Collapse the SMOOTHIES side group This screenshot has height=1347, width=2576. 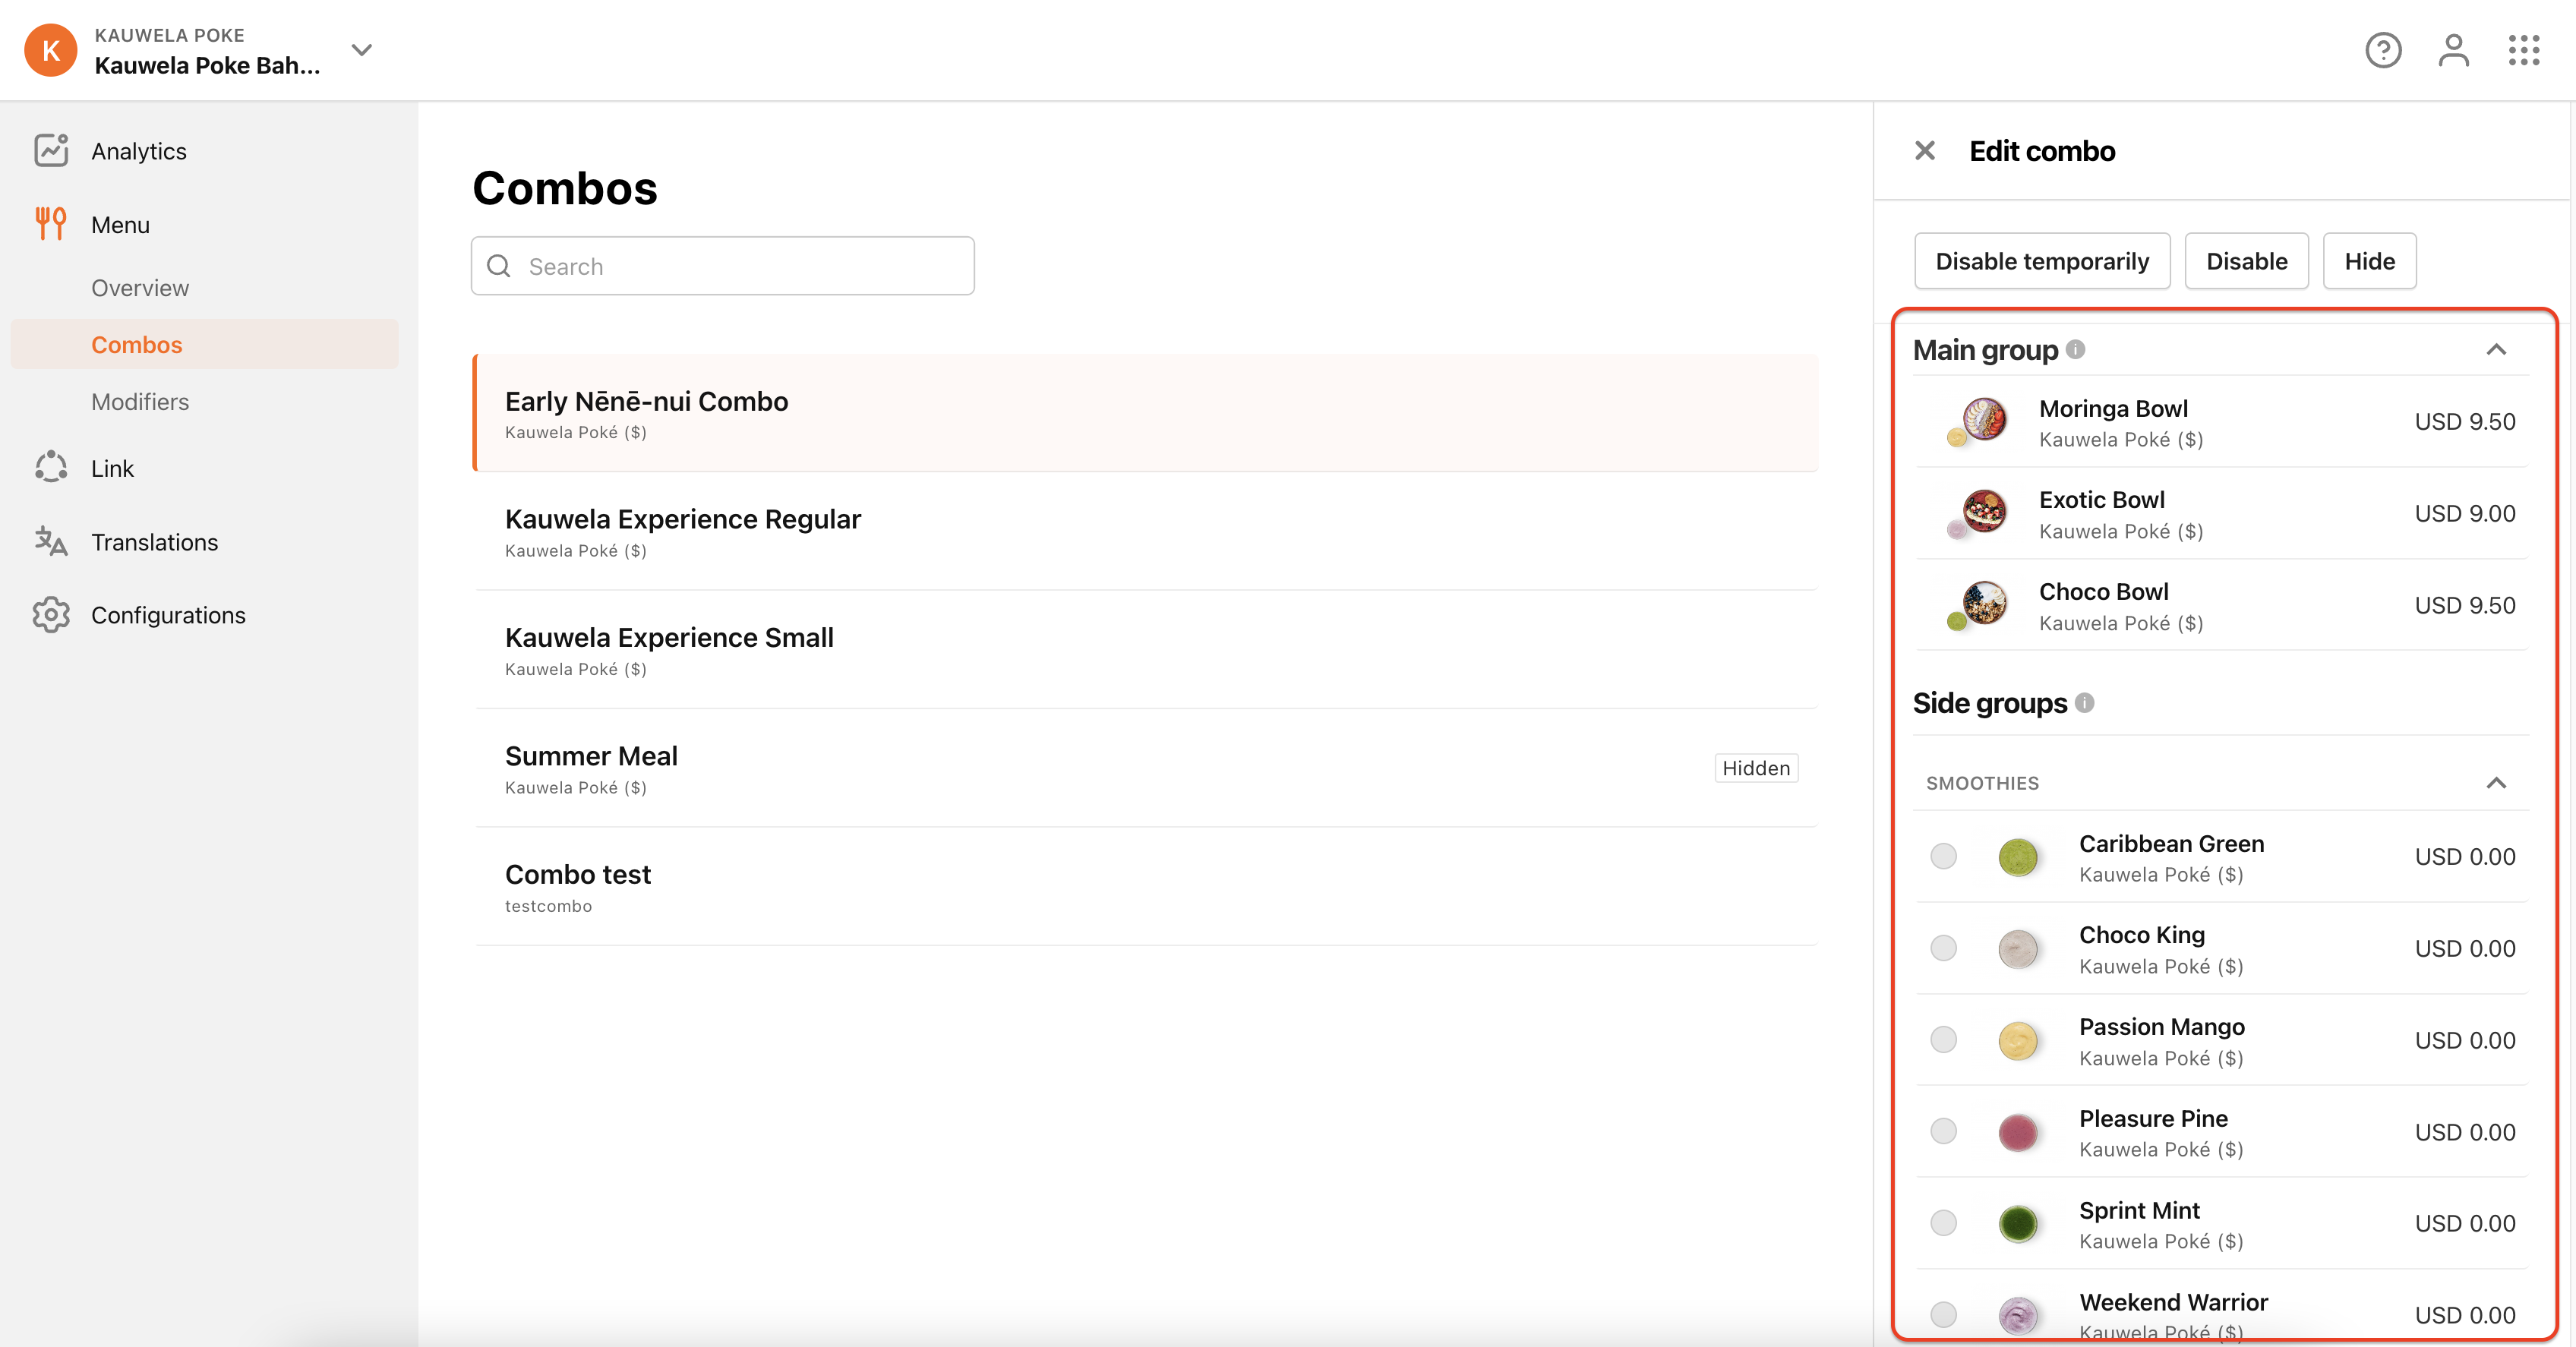pos(2496,782)
